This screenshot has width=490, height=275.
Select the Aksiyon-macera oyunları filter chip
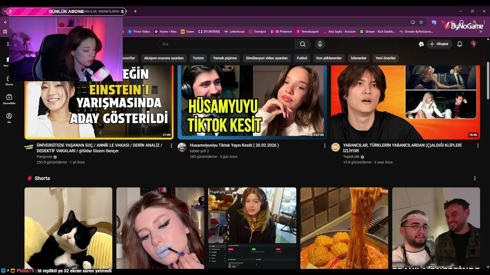164,58
